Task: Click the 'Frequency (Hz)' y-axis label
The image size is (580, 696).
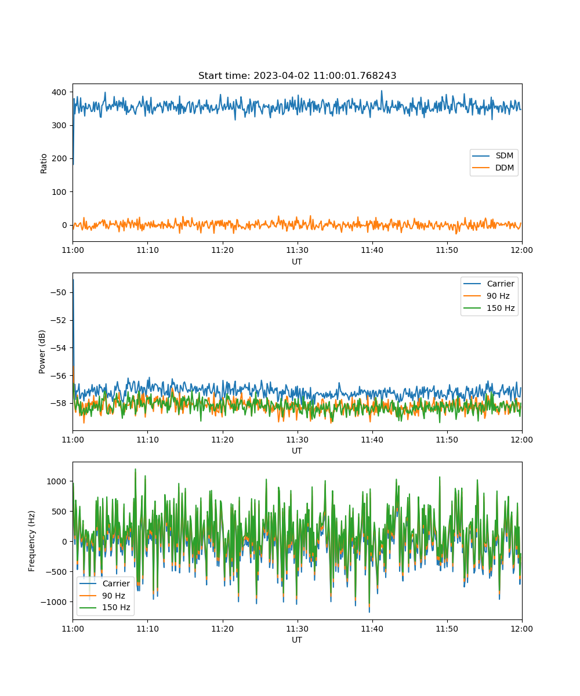Action: pyautogui.click(x=32, y=541)
